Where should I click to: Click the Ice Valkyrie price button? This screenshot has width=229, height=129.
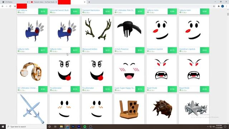[x=43, y=11]
